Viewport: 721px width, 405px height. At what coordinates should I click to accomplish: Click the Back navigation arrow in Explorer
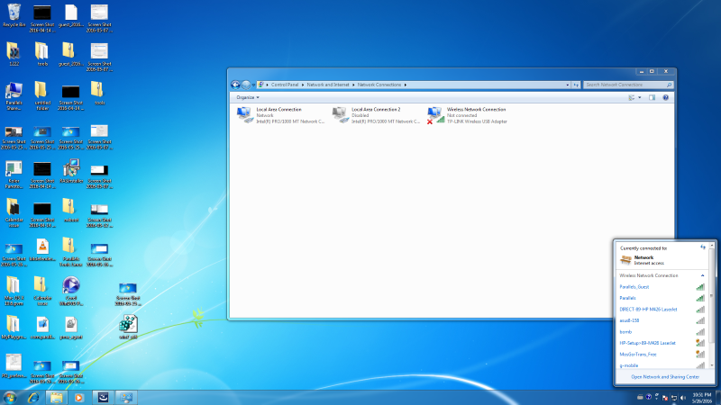pyautogui.click(x=236, y=85)
